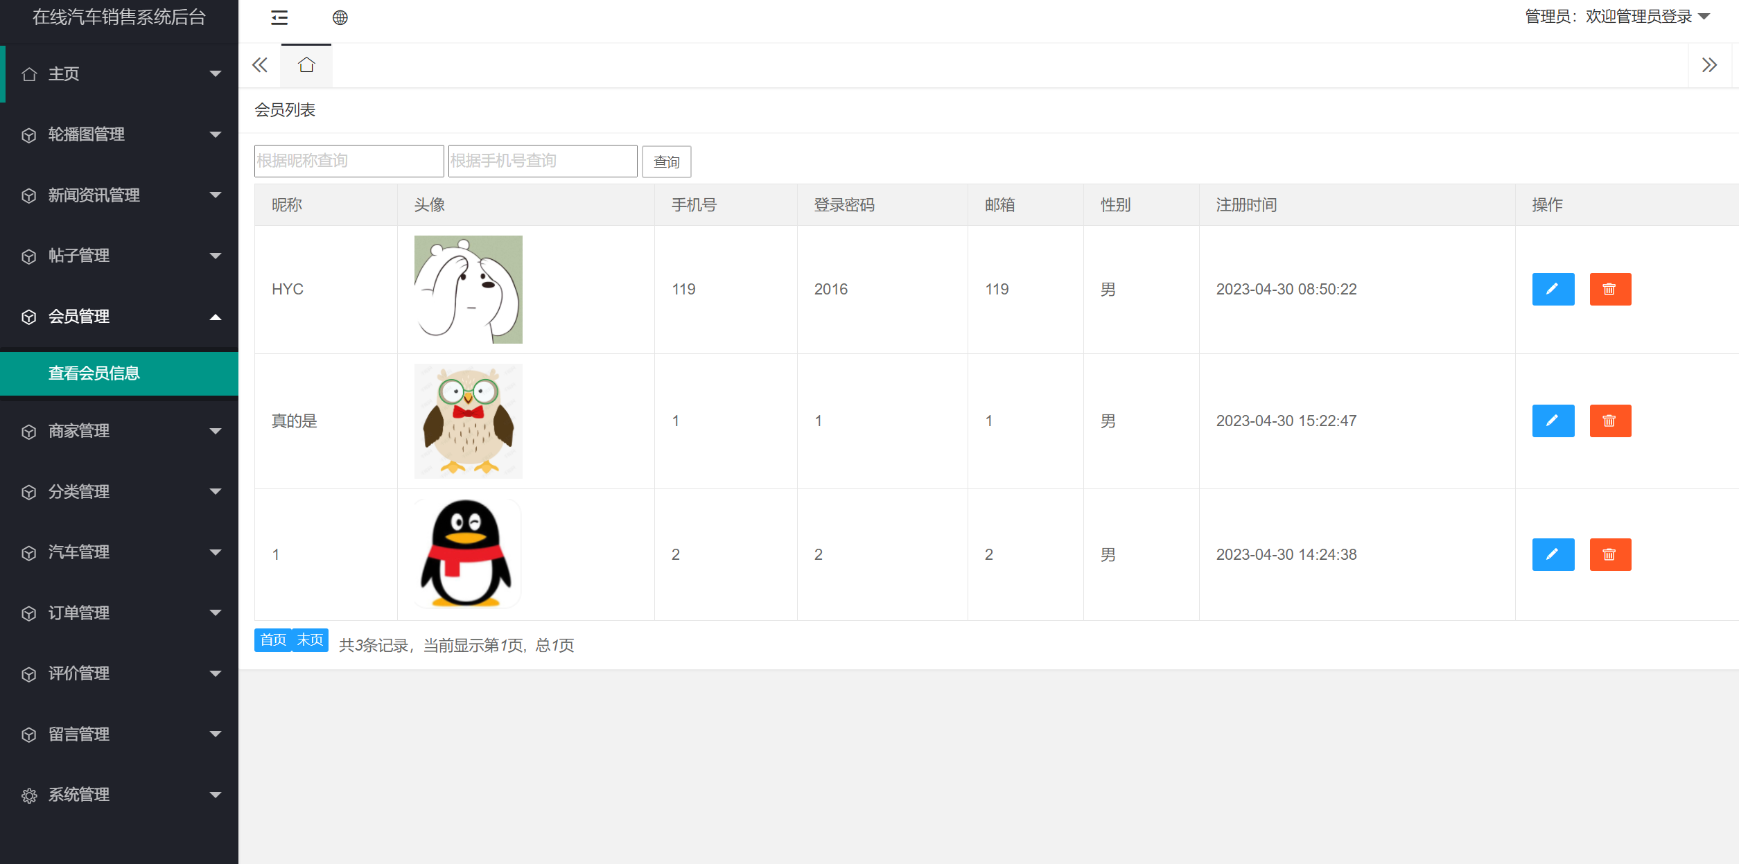Go to 首页 pagination button
The height and width of the screenshot is (864, 1739).
(x=273, y=640)
